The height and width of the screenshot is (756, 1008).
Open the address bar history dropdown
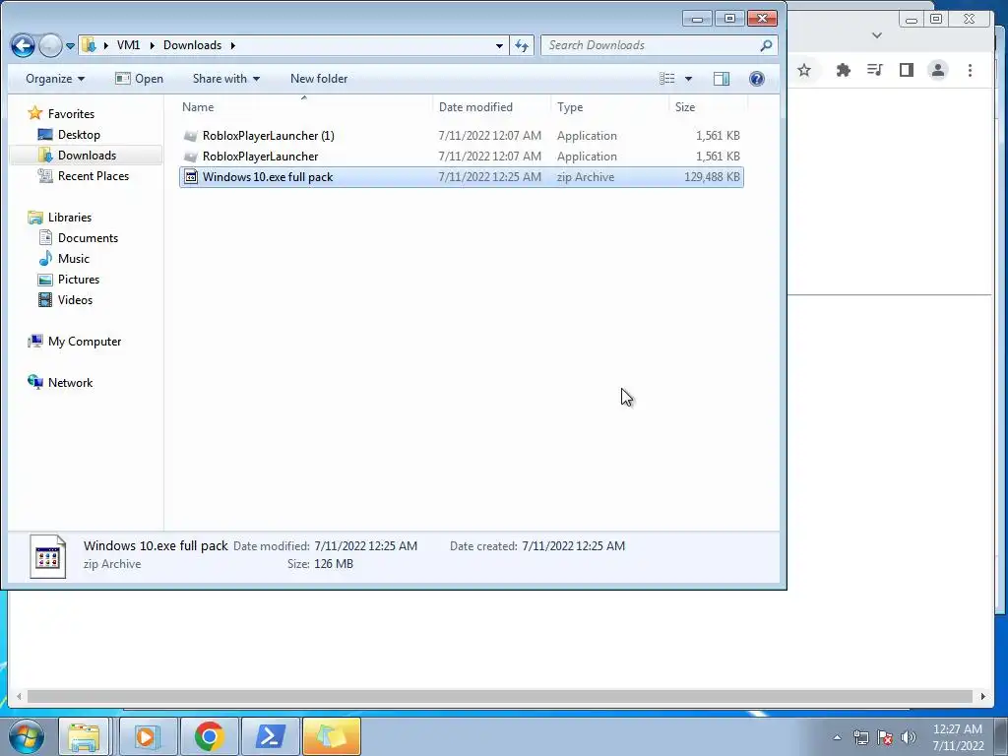tap(499, 45)
